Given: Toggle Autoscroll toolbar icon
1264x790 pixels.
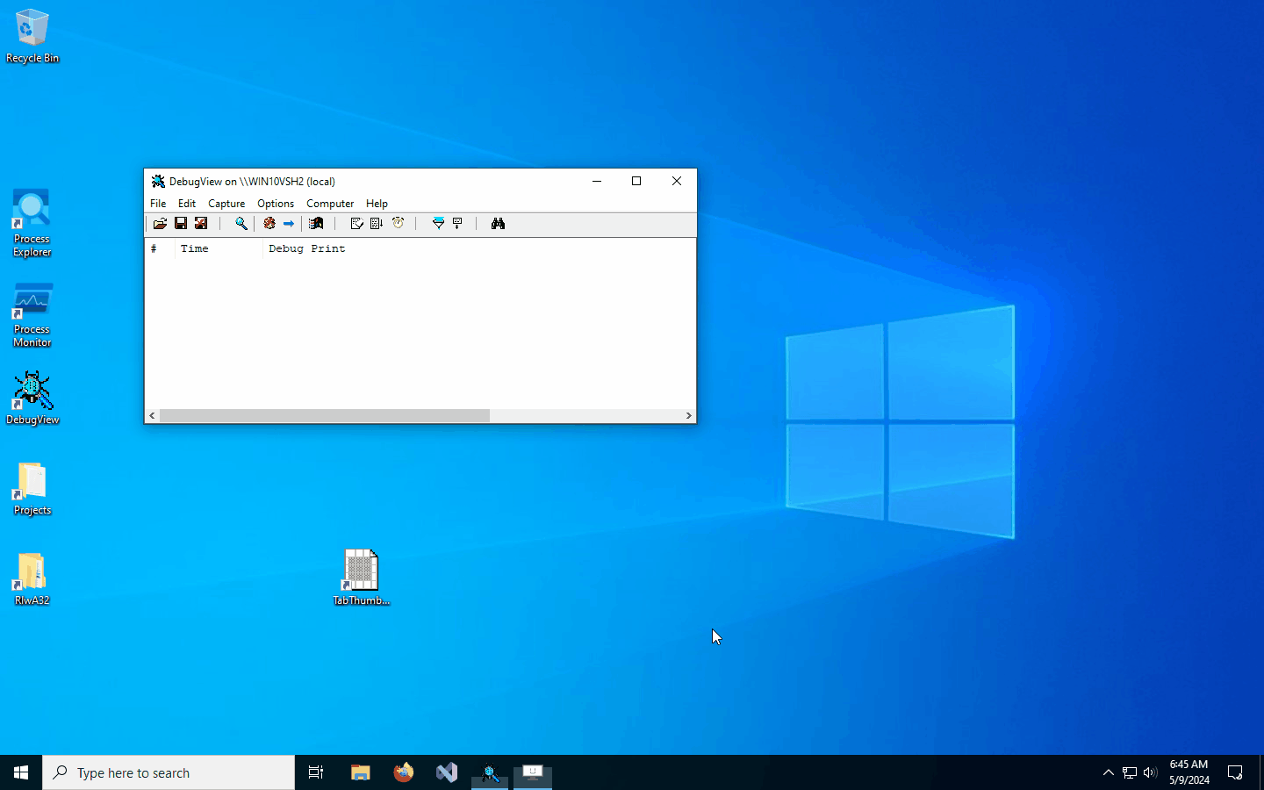Looking at the screenshot, I should pyautogui.click(x=377, y=224).
